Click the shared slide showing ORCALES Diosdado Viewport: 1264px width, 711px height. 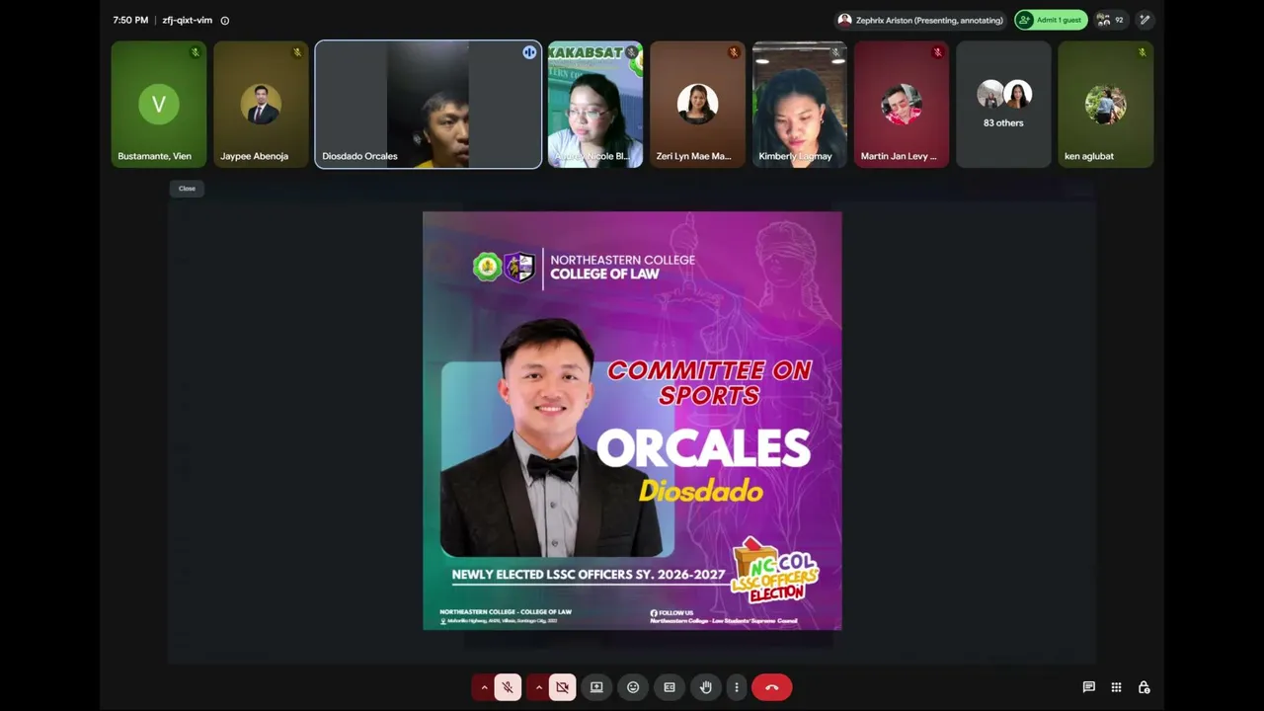pyautogui.click(x=632, y=421)
